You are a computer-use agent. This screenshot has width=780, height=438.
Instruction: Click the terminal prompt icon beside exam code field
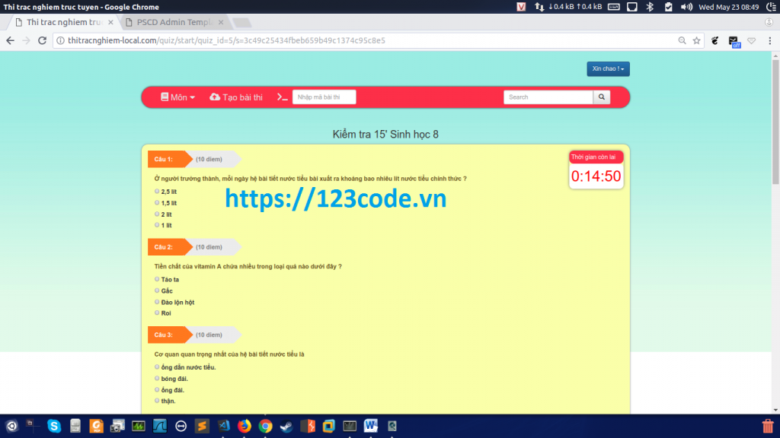[x=282, y=97]
